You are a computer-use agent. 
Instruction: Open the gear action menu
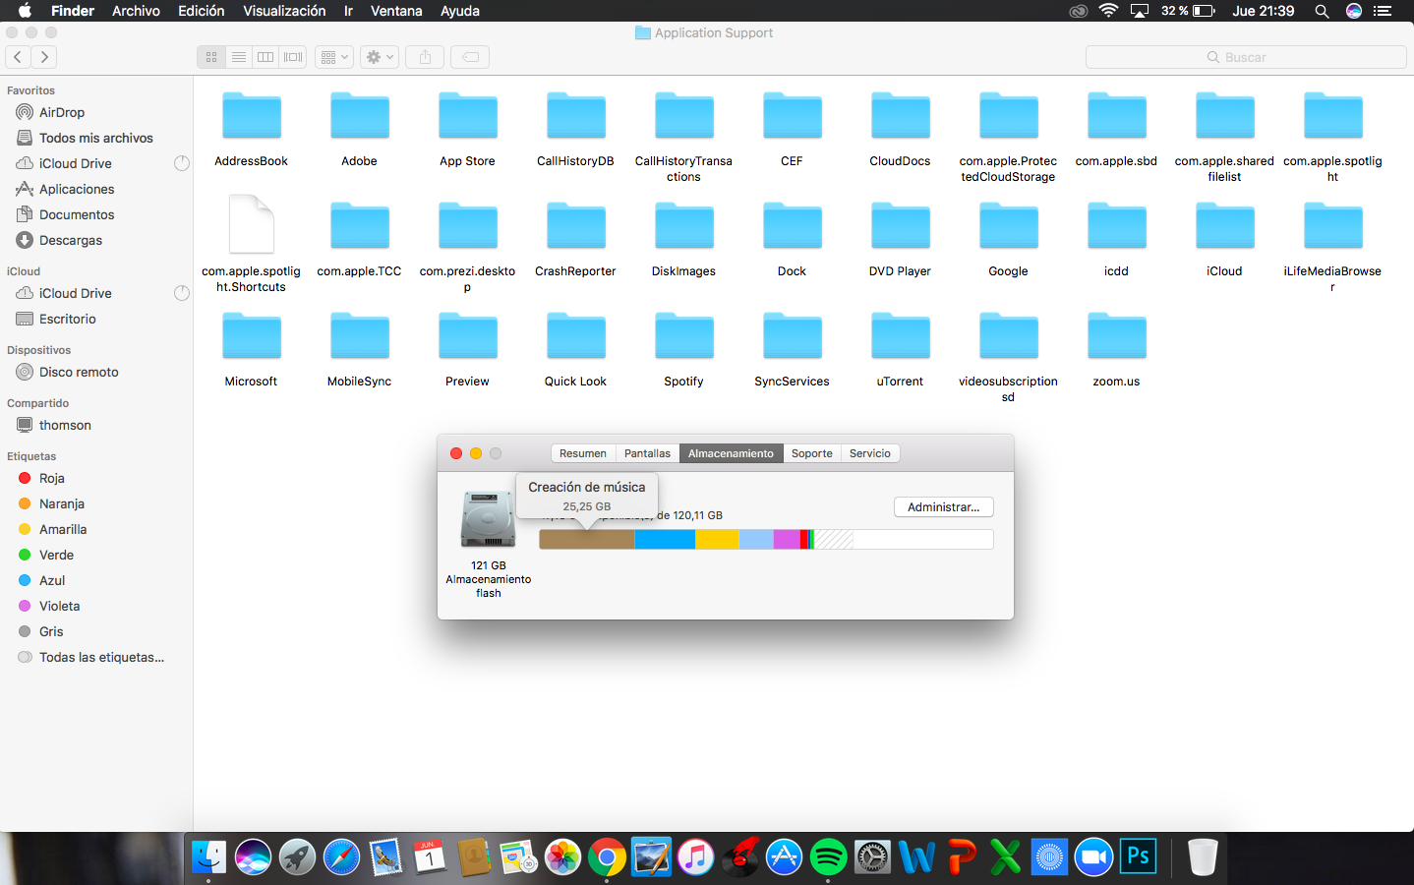coord(379,57)
